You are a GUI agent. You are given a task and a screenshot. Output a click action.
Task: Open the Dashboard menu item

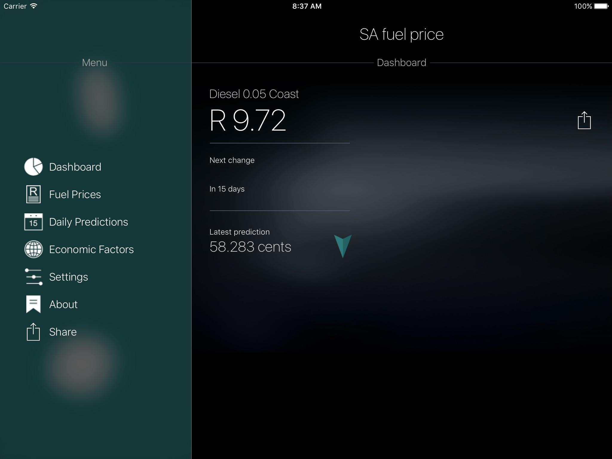point(75,167)
